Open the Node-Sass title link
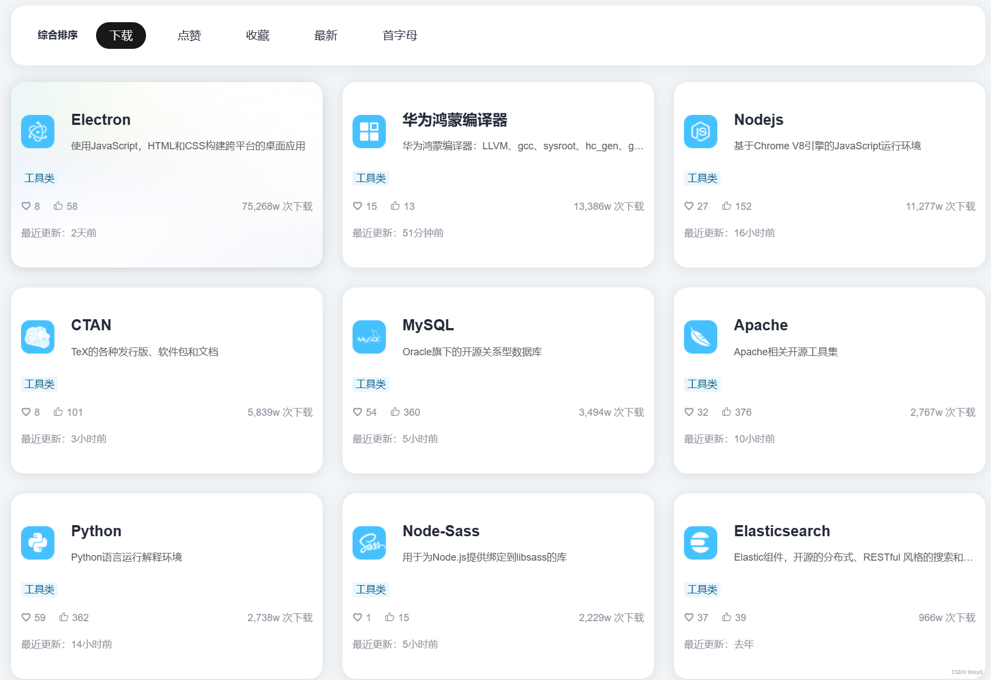991x680 pixels. (441, 531)
